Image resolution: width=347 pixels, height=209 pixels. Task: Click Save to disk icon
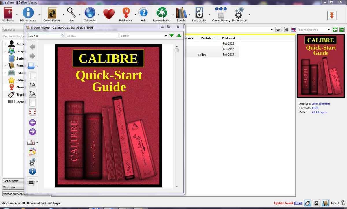click(x=199, y=13)
